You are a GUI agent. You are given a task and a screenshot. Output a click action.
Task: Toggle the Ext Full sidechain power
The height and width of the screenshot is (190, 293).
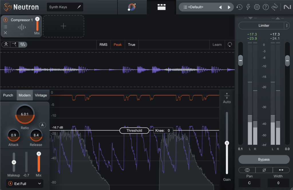[x=10, y=183]
